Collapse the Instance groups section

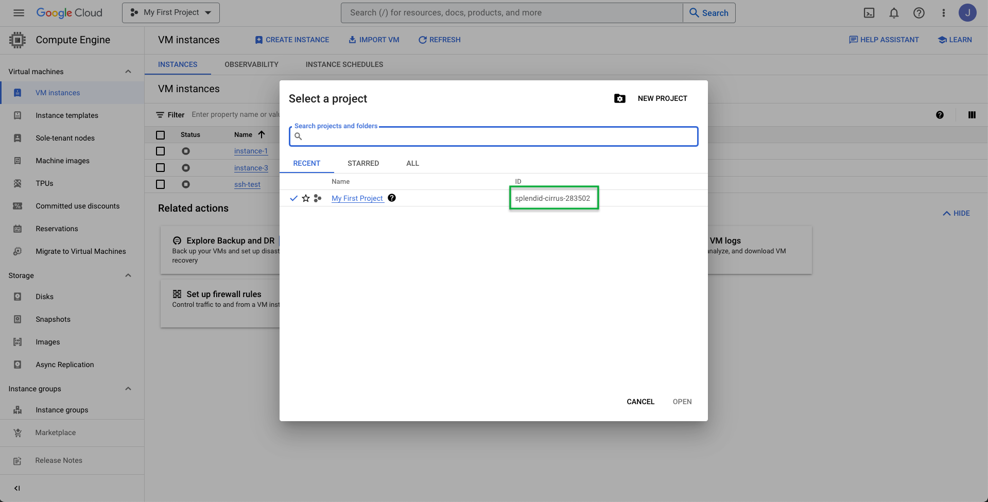coord(128,389)
